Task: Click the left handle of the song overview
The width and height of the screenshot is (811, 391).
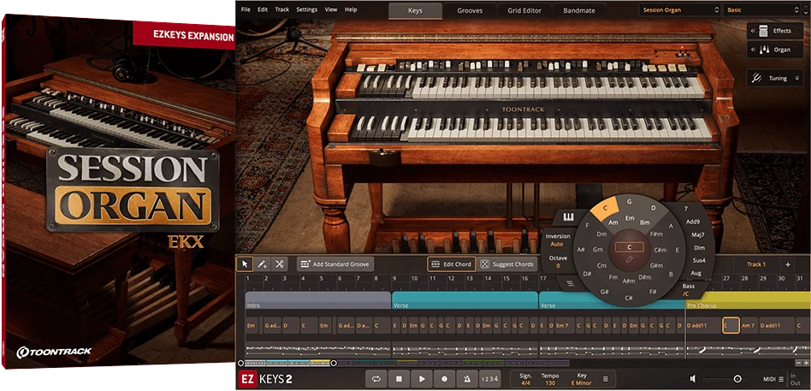Action: pos(240,363)
